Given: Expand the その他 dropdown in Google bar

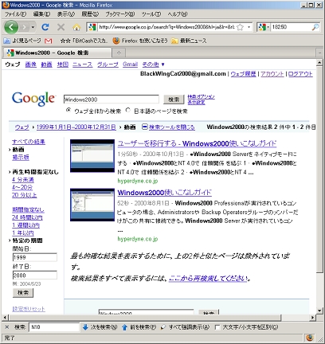Looking at the screenshot, I should coord(153,64).
